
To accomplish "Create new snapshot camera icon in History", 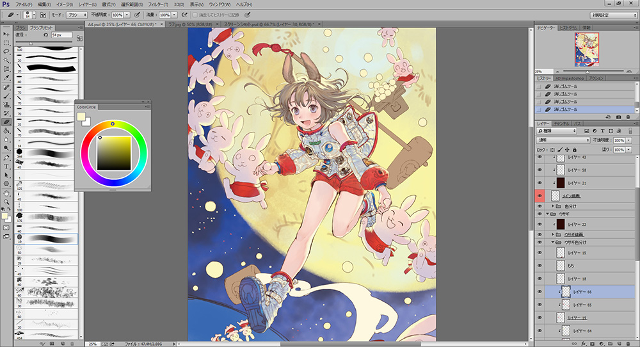I will (618, 117).
